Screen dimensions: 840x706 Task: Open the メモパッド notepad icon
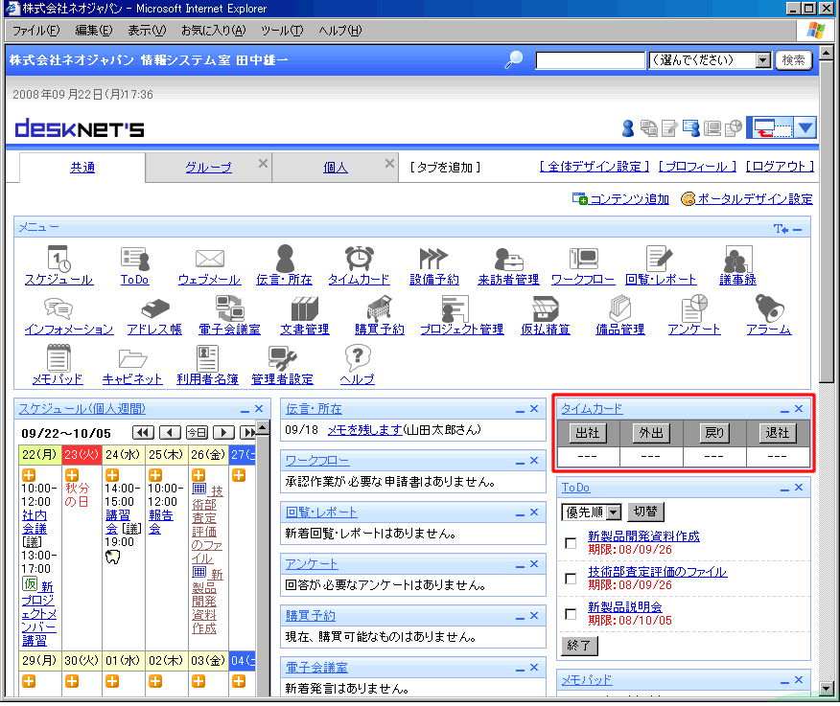tap(58, 358)
